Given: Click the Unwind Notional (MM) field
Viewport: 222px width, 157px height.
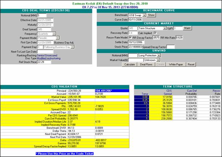Looking at the screenshot, I should (133, 55).
